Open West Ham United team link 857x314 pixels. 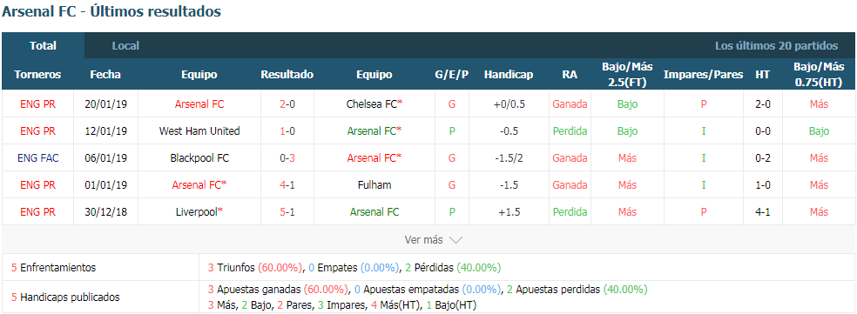click(199, 131)
